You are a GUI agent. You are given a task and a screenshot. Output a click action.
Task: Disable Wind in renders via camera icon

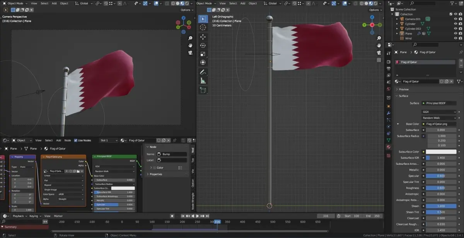(x=460, y=38)
